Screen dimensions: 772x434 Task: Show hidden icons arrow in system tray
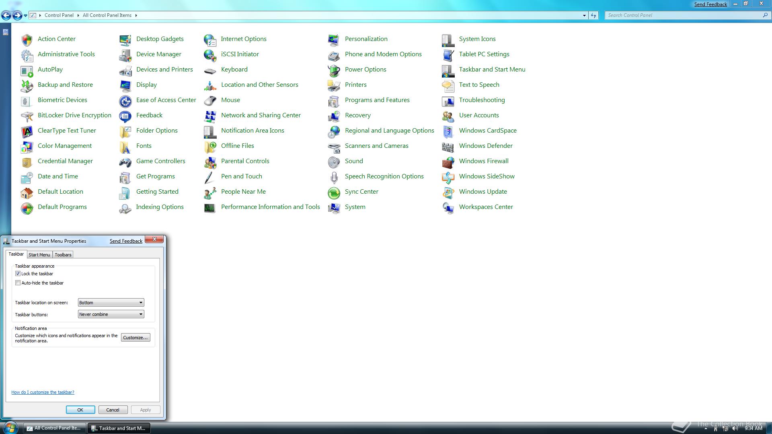pos(706,429)
